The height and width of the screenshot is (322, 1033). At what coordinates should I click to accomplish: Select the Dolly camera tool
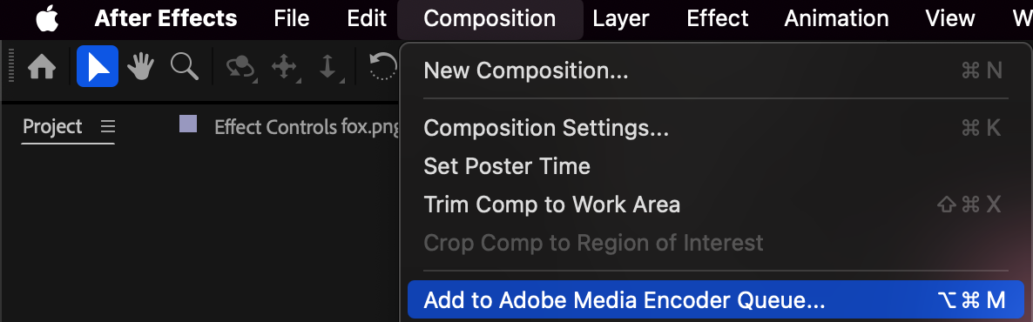point(327,67)
